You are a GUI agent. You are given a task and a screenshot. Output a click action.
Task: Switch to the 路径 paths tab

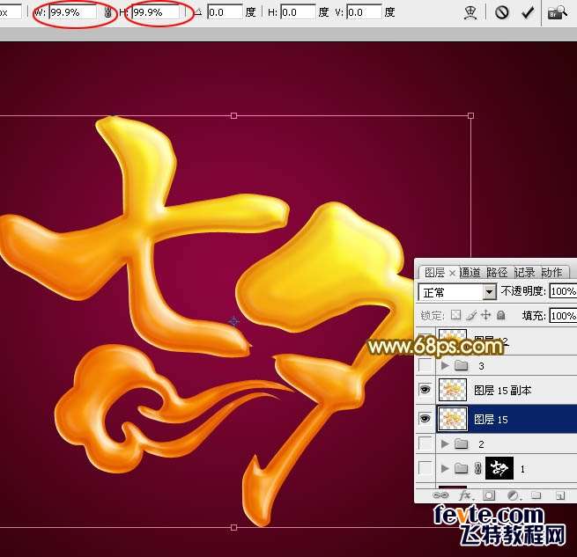(497, 273)
